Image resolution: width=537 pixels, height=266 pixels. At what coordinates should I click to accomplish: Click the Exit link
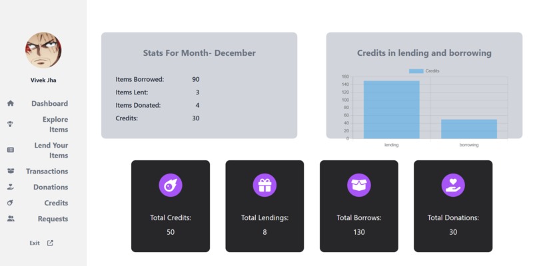click(x=35, y=243)
